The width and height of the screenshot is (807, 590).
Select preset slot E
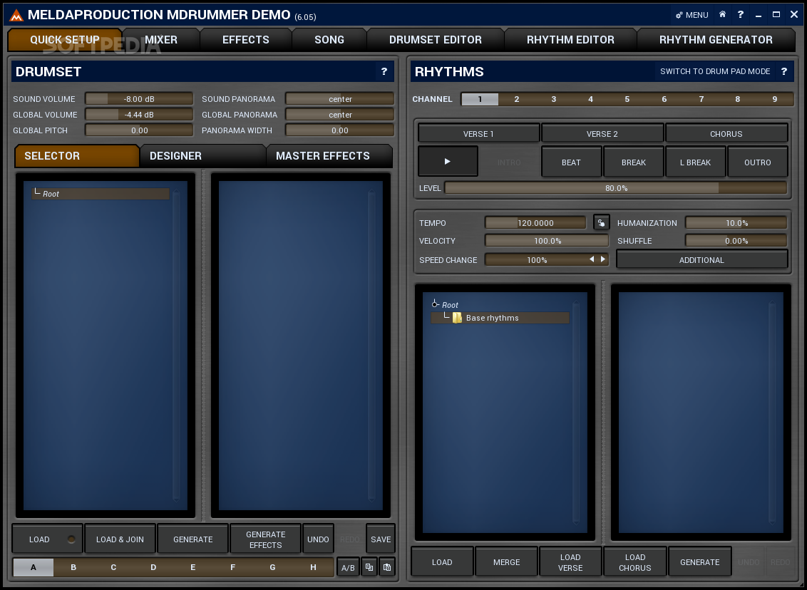click(x=193, y=567)
